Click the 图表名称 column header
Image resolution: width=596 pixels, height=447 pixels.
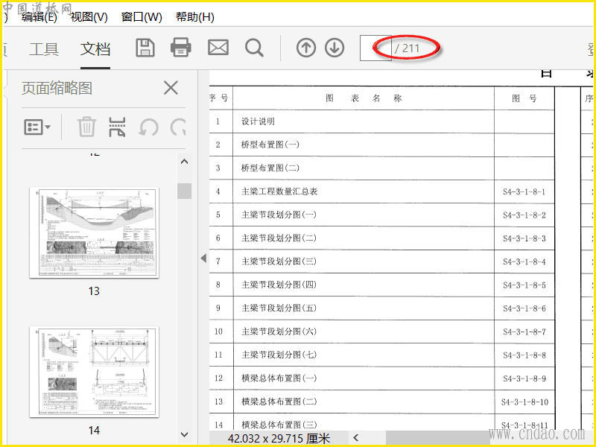(364, 98)
